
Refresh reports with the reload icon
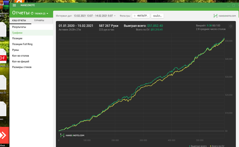32,13
